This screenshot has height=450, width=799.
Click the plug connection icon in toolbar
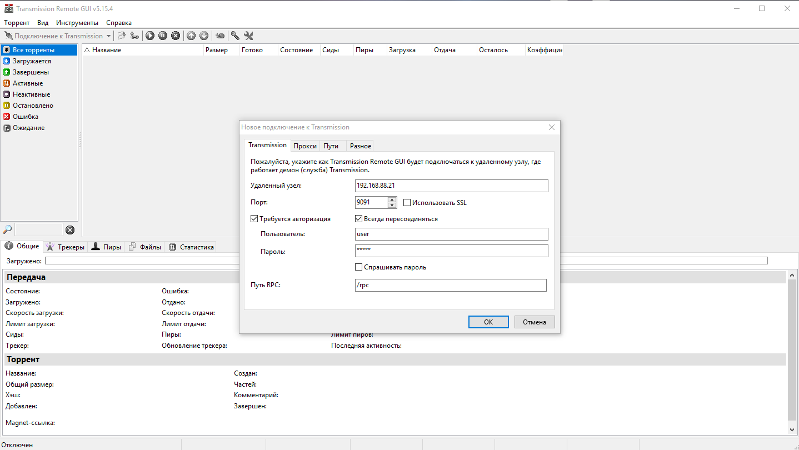click(8, 36)
